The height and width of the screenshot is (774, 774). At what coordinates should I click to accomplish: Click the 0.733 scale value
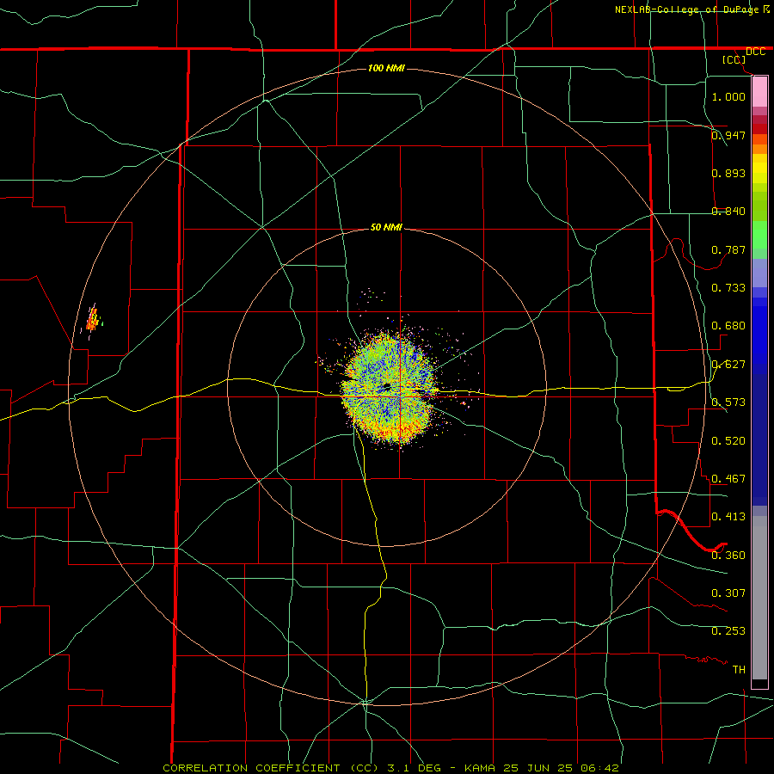(728, 287)
